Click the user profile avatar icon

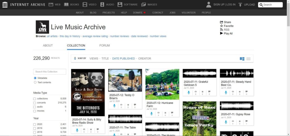click(209, 5)
